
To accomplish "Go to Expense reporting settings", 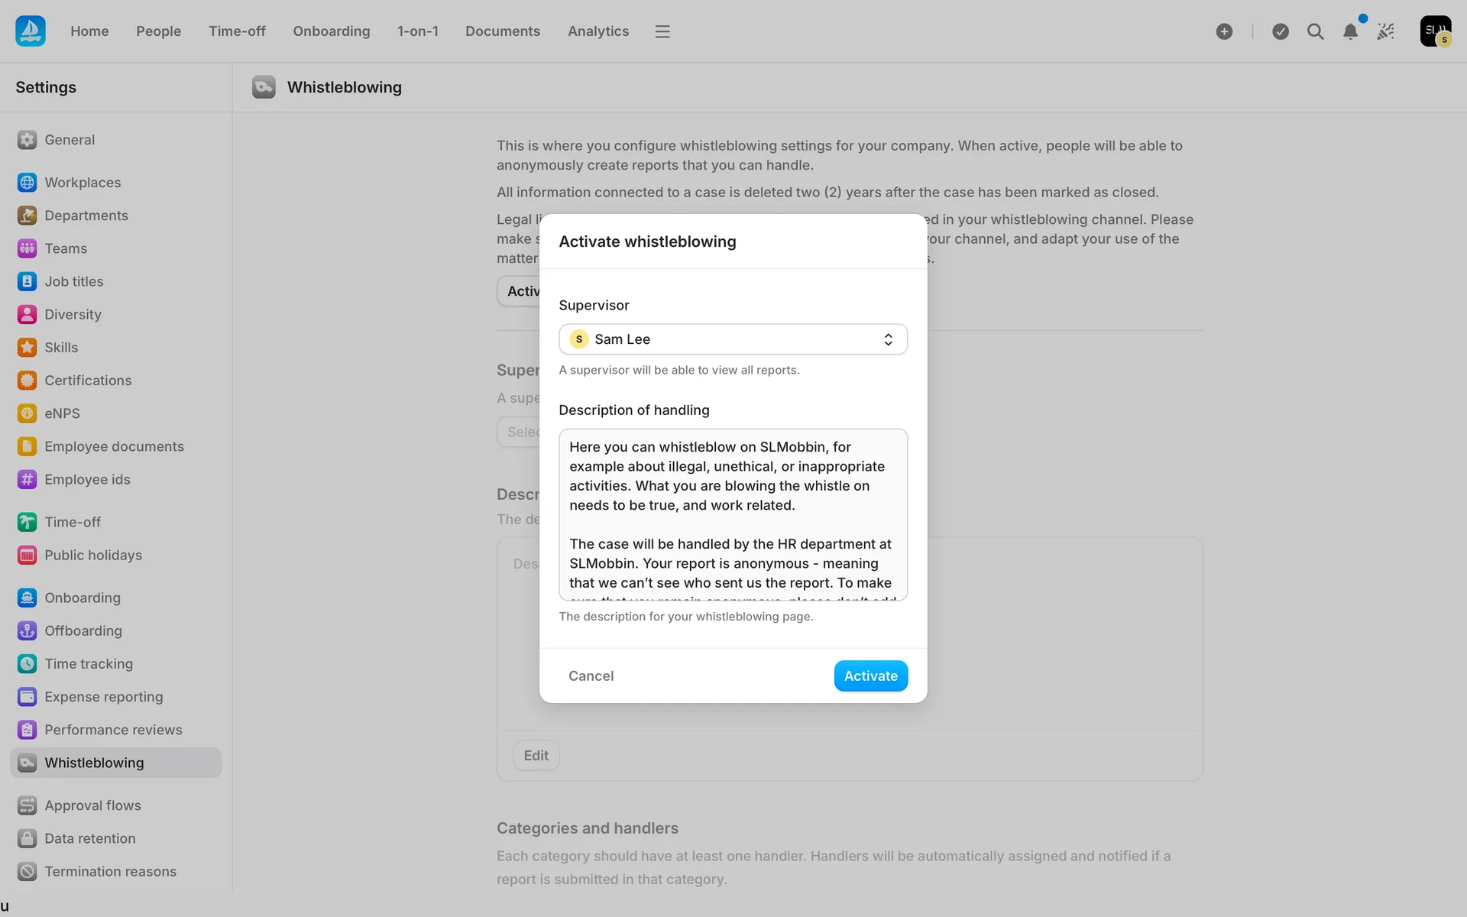I will pyautogui.click(x=103, y=697).
